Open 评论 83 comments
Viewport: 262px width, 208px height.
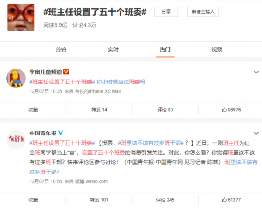165,110
